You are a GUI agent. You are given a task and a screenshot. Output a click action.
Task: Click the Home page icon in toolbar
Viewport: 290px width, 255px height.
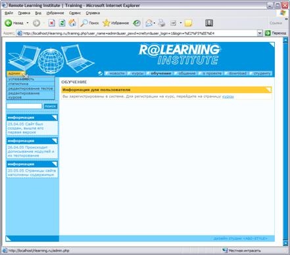[x=72, y=23]
